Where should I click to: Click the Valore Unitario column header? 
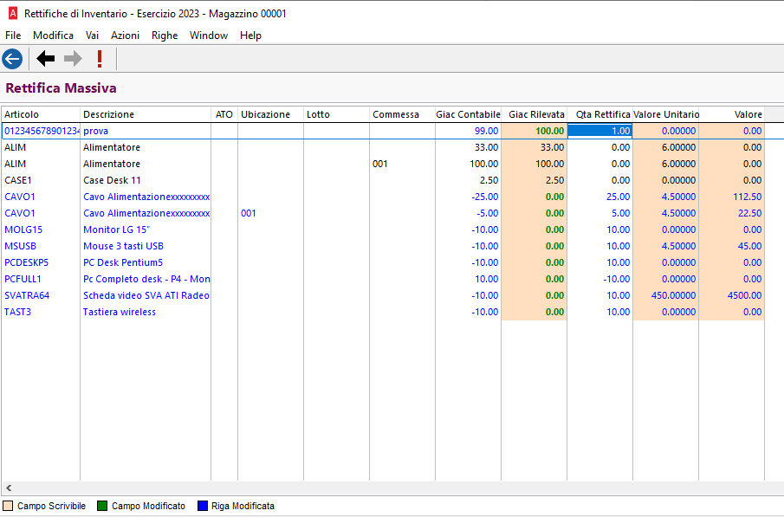(666, 114)
